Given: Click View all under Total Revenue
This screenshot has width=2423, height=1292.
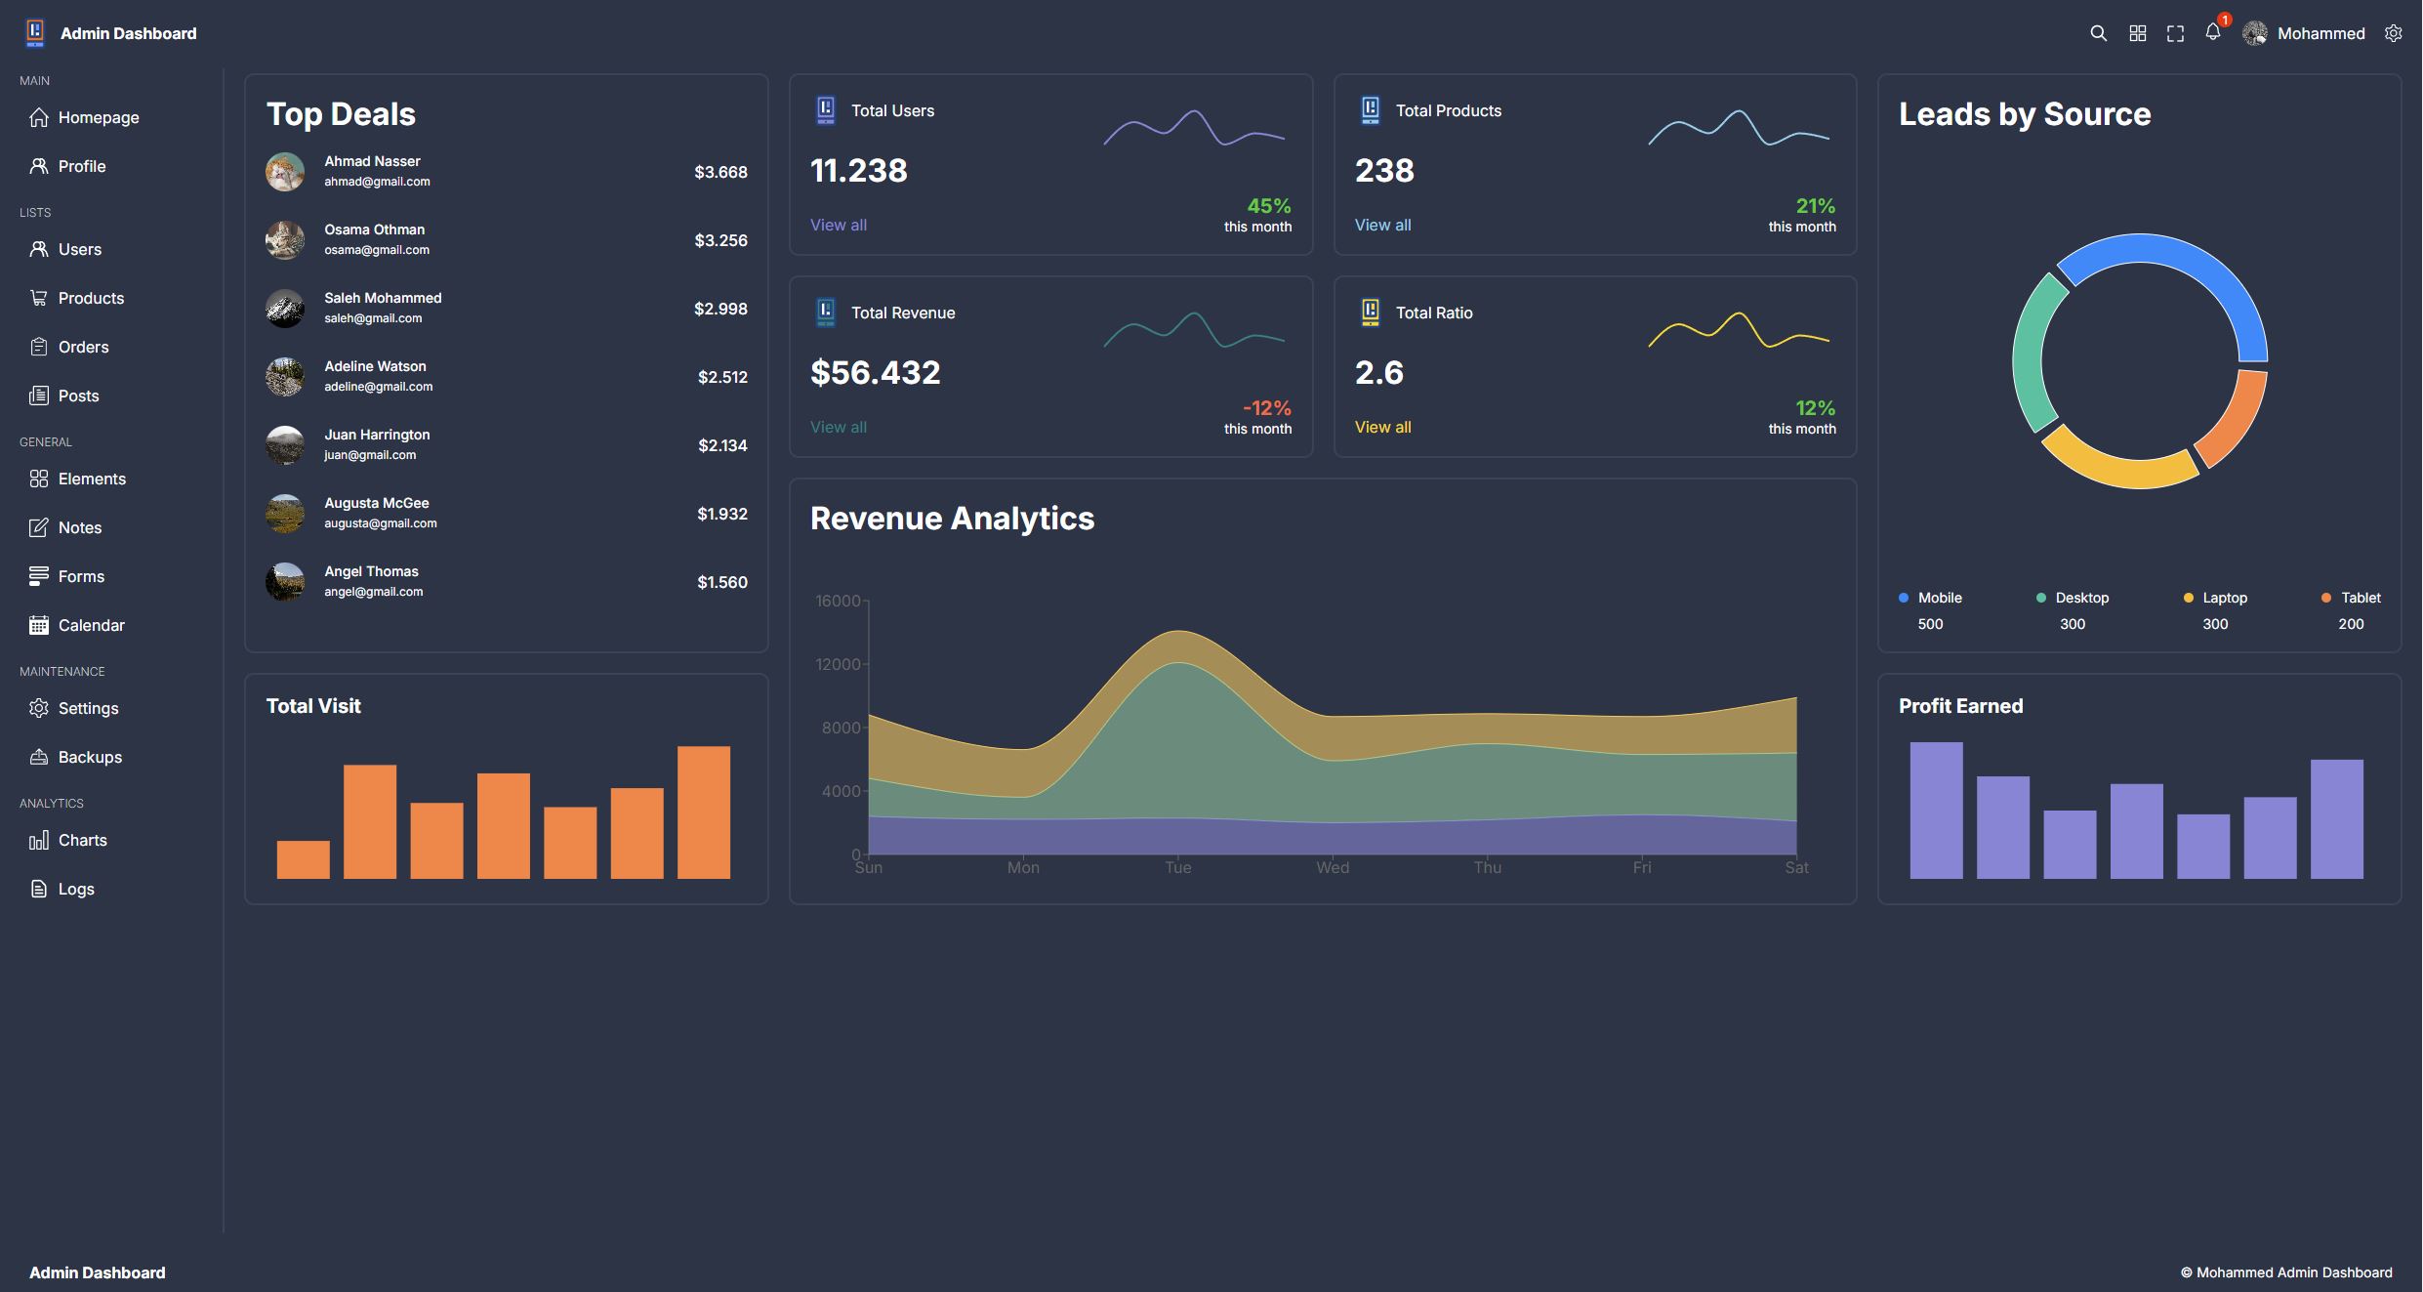Looking at the screenshot, I should pyautogui.click(x=838, y=427).
